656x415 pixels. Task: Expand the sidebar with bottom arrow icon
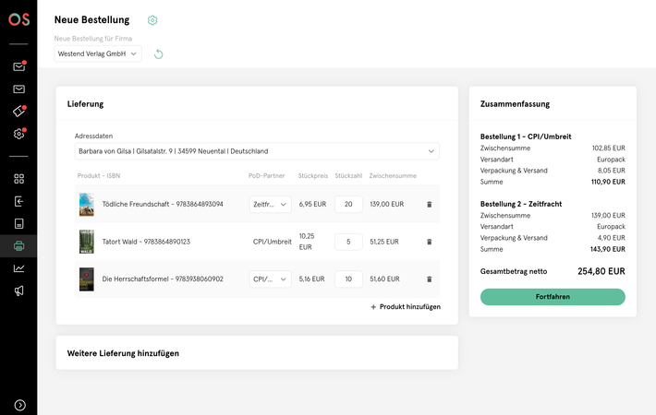[x=19, y=405]
